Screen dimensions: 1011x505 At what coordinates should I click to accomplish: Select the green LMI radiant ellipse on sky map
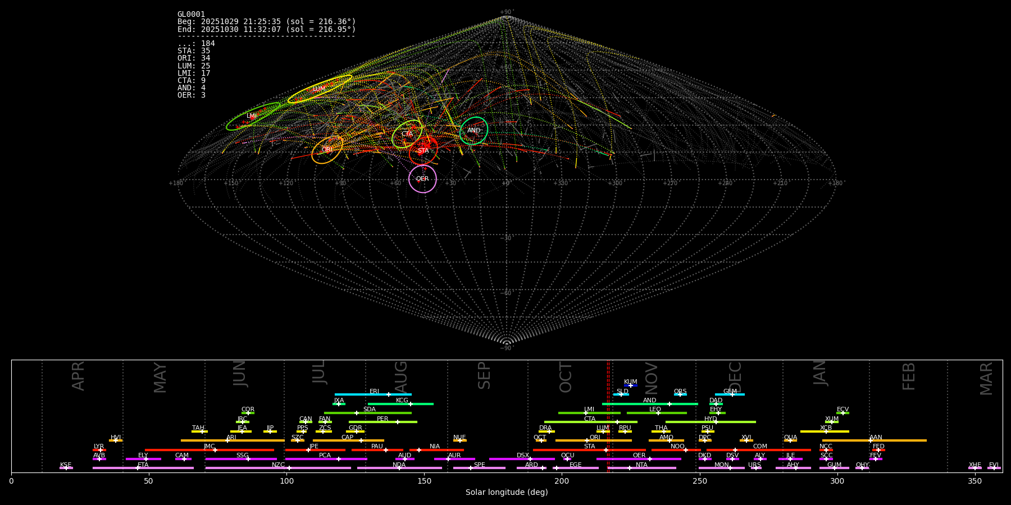point(252,116)
